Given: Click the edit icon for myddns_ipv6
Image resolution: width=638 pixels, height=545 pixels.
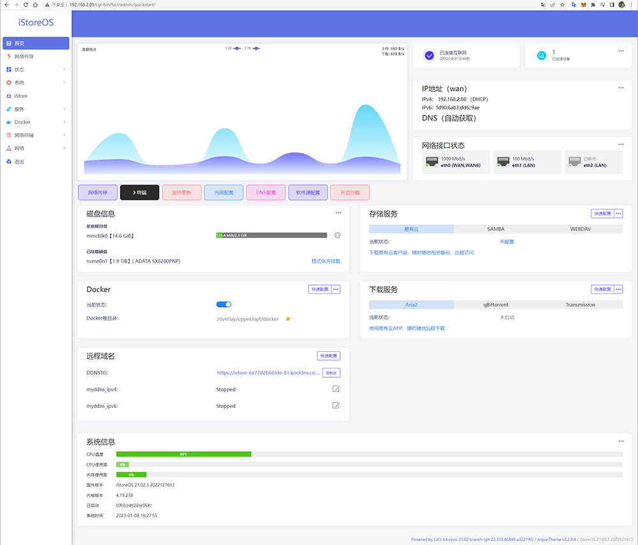Looking at the screenshot, I should tap(336, 405).
